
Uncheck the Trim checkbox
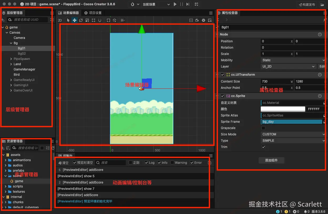point(263,147)
